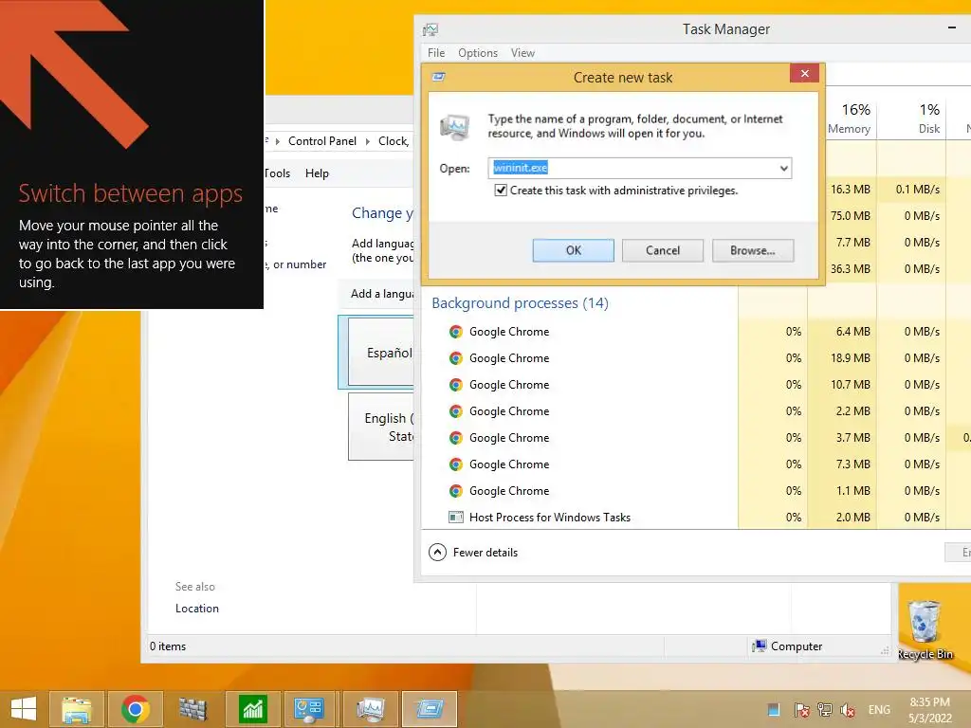The height and width of the screenshot is (728, 971).
Task: Click Cancel in Create new task dialog
Action: pyautogui.click(x=663, y=250)
